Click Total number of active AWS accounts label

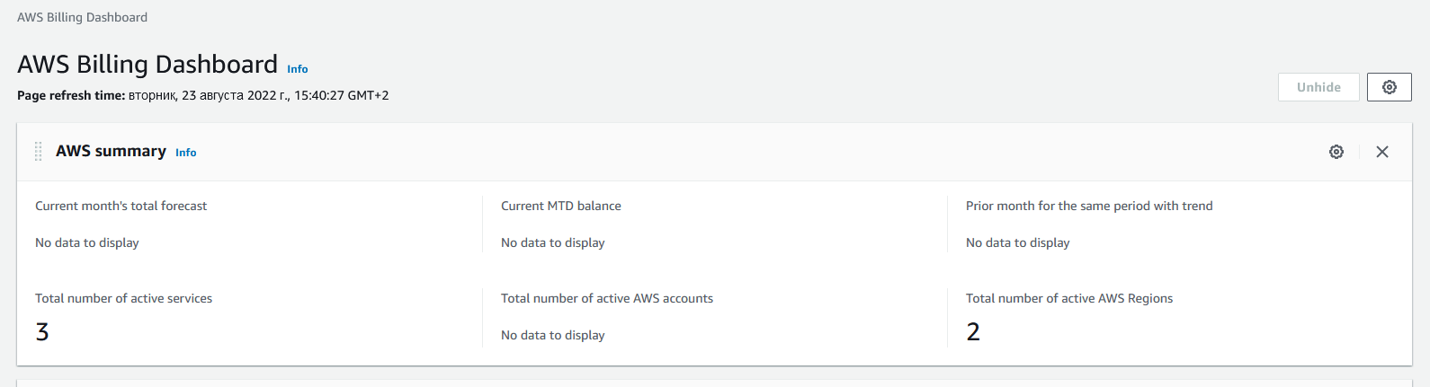click(607, 298)
